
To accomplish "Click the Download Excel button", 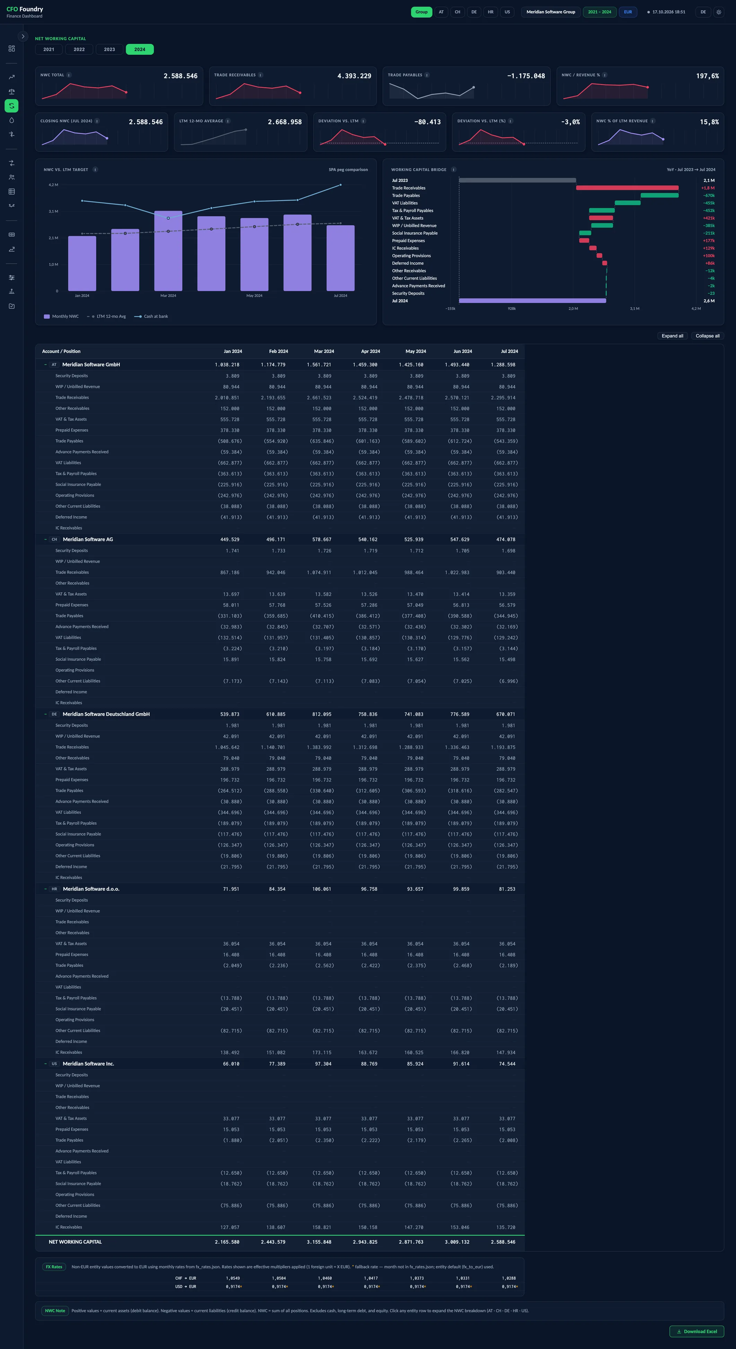I will point(697,1331).
